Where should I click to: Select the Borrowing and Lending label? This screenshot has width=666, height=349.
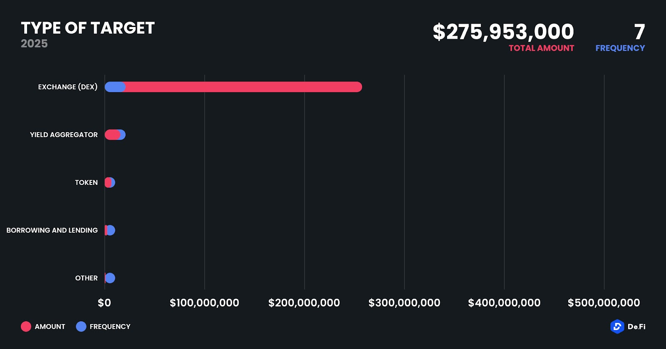[x=52, y=230]
